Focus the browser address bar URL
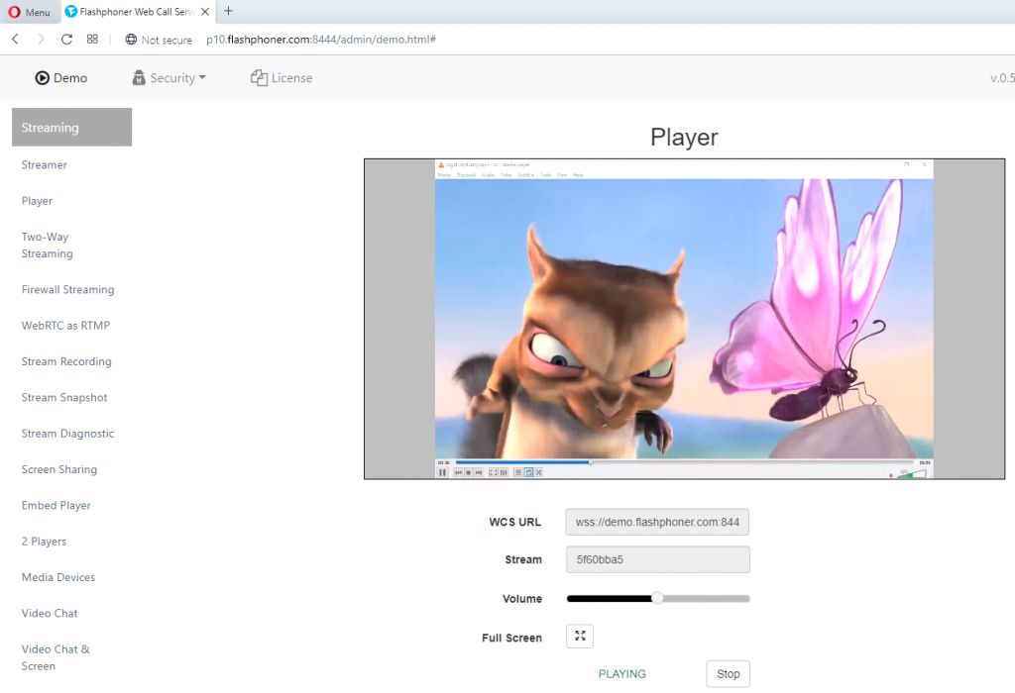Screen dimensions: 1015x693 pyautogui.click(x=321, y=40)
